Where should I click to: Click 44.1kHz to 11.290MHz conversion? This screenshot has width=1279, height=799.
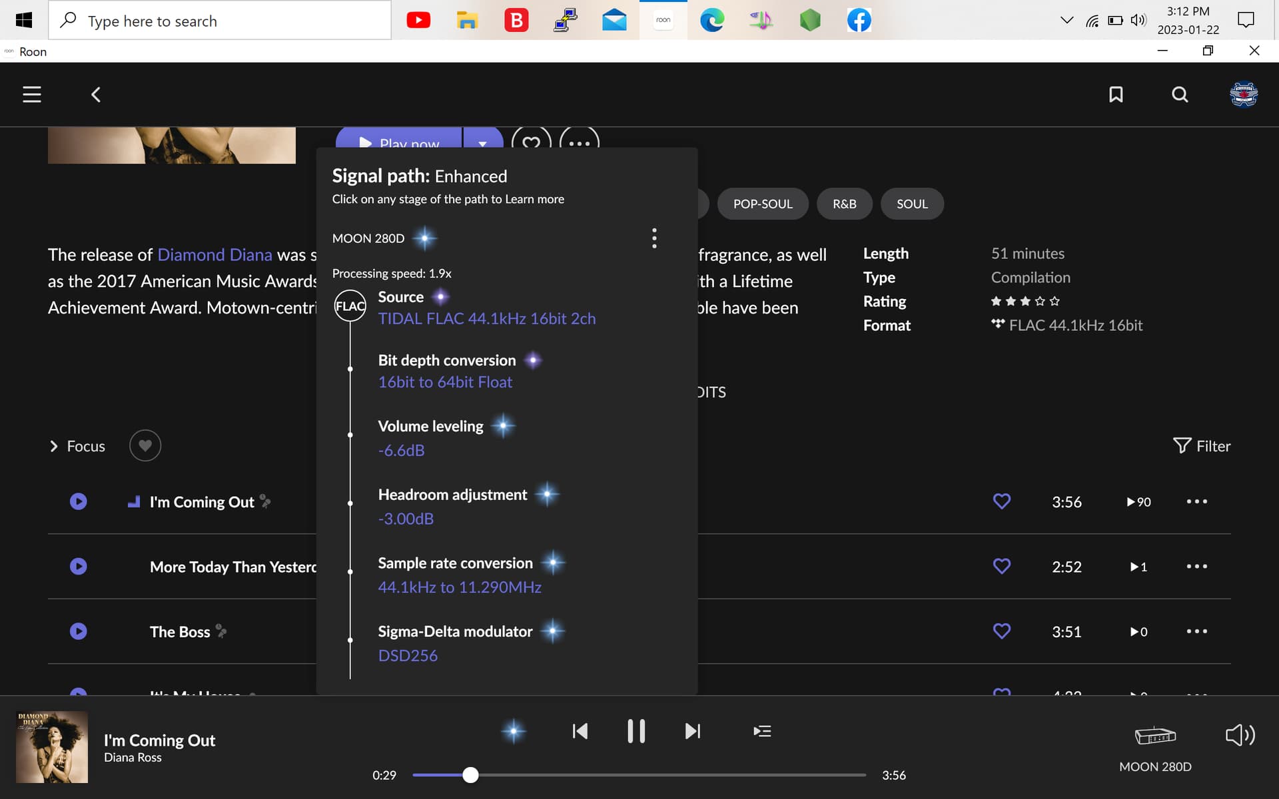460,587
